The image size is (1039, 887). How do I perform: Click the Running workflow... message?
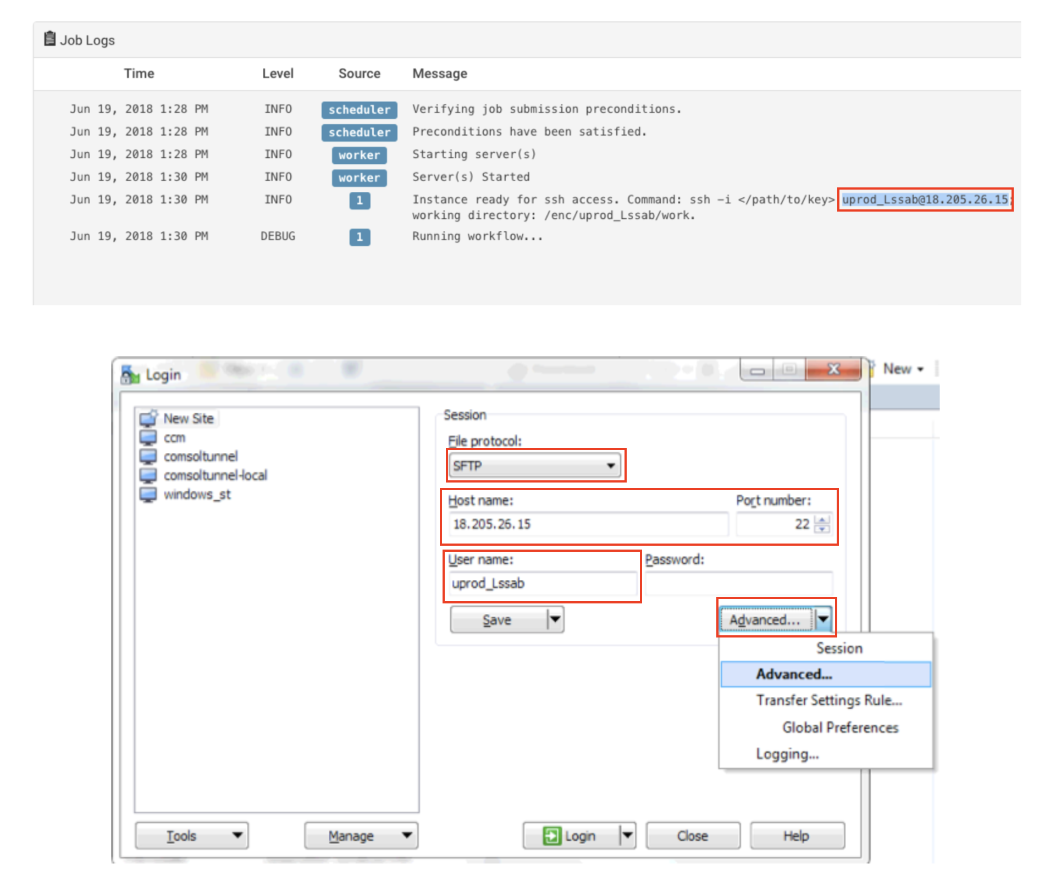477,236
